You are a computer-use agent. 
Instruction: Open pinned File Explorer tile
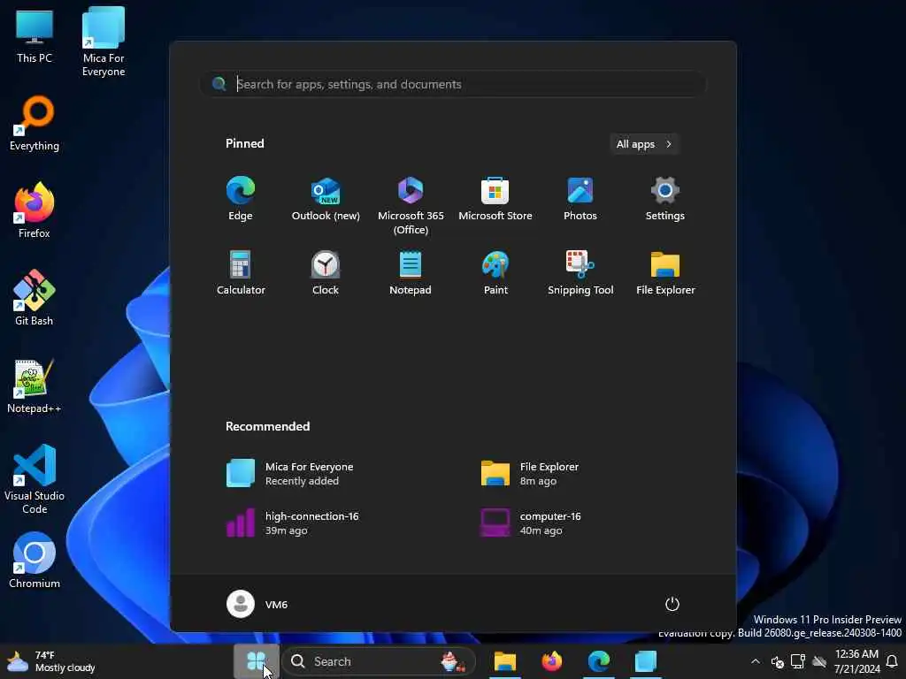(x=665, y=272)
